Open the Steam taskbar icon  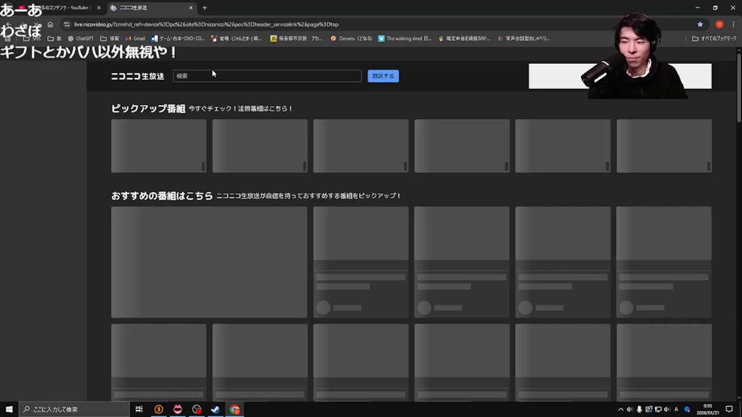click(215, 409)
